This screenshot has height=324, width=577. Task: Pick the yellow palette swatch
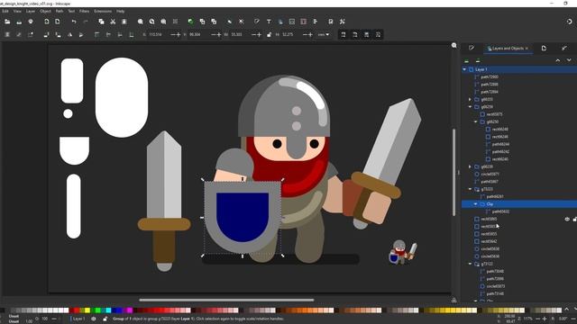87,310
